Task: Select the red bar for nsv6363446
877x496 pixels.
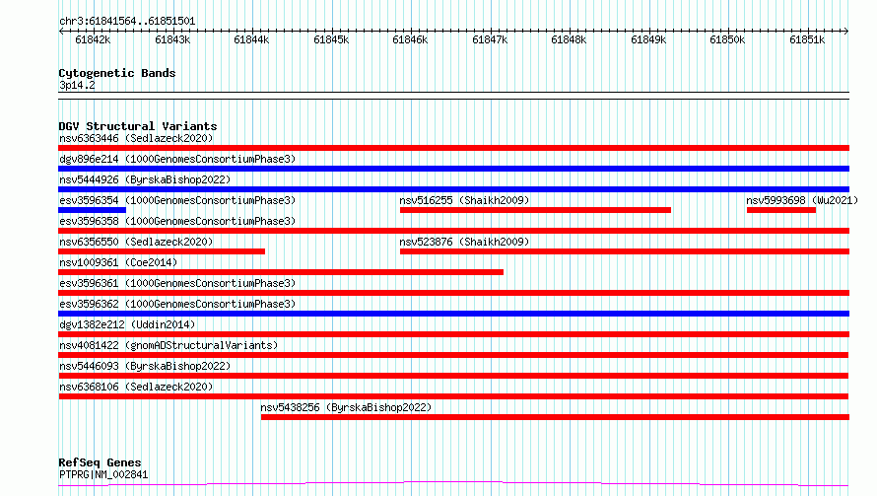Action: tap(453, 148)
